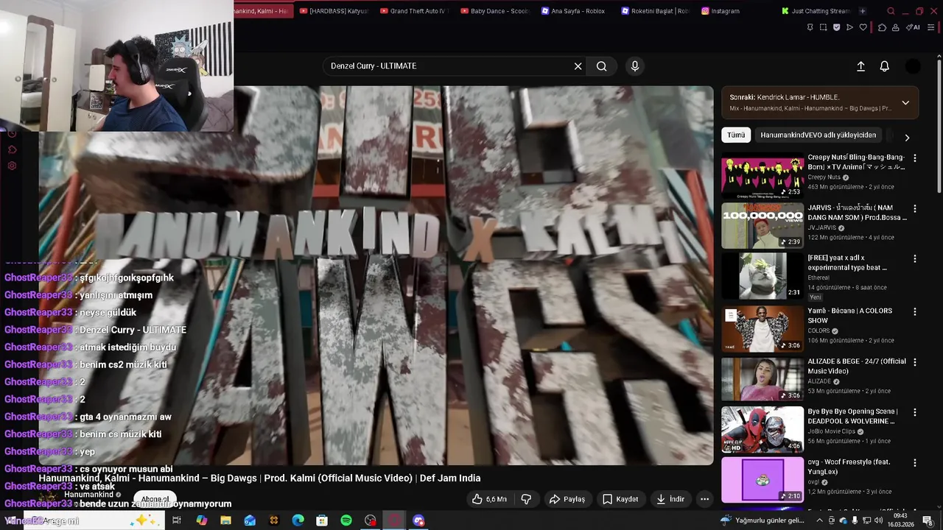Screen dimensions: 943x530
Task: Click the snapshot capture icon in toolbar
Action: coord(823,27)
